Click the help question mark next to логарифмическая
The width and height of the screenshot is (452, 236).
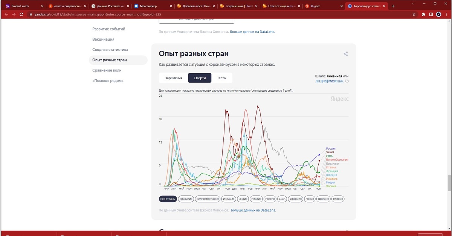(x=347, y=81)
